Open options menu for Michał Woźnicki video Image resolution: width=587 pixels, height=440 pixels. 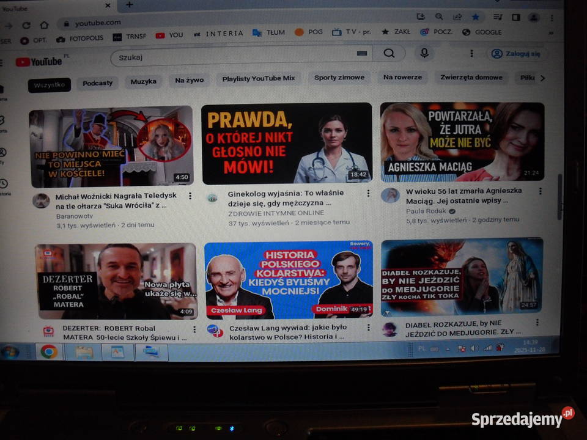click(190, 196)
